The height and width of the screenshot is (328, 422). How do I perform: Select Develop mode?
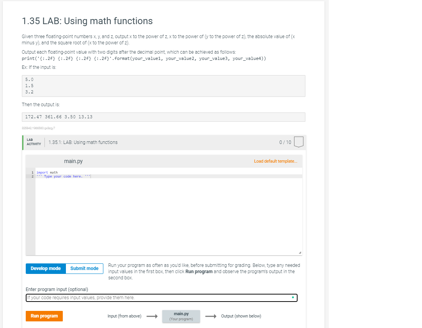[46, 268]
